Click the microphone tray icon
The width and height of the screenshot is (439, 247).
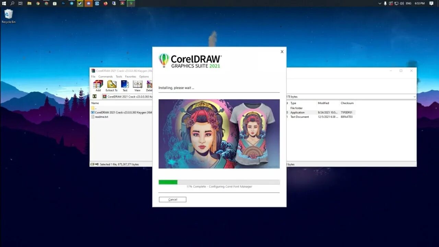385,3
